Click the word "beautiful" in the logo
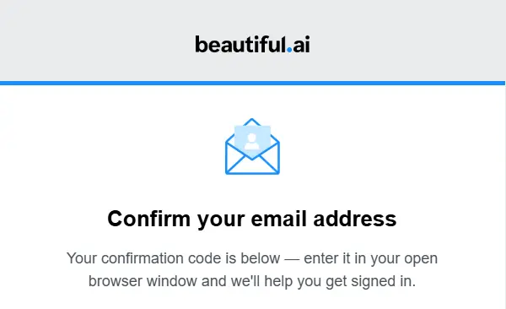 [240, 44]
